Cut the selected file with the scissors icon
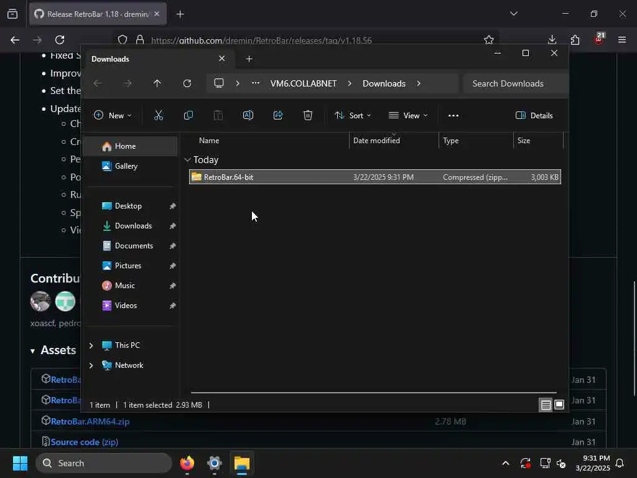The width and height of the screenshot is (637, 478). [159, 115]
